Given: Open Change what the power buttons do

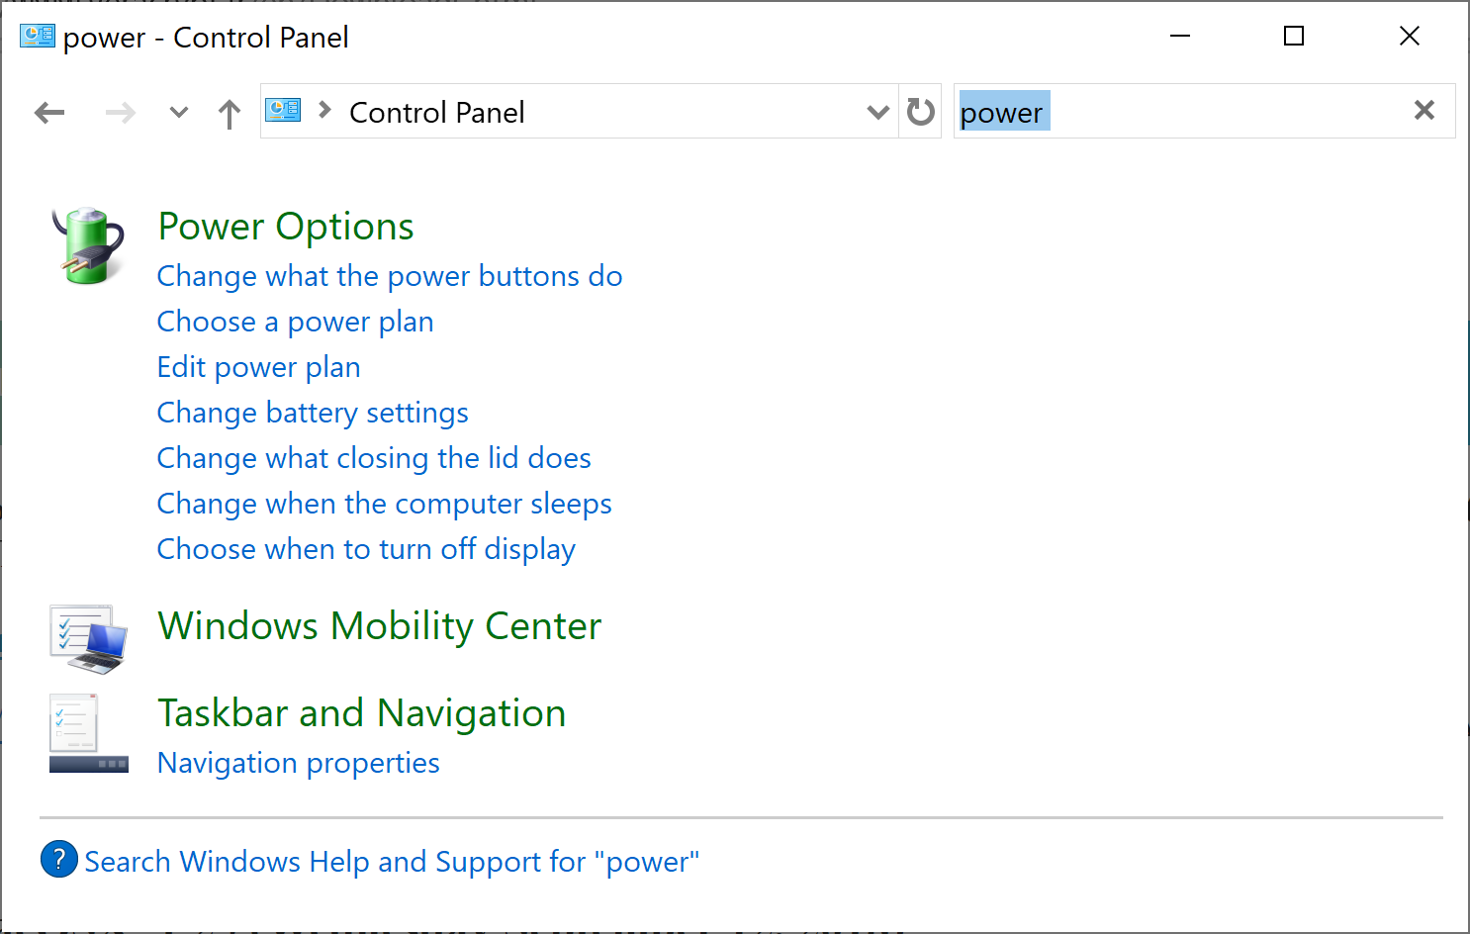Looking at the screenshot, I should 390,276.
